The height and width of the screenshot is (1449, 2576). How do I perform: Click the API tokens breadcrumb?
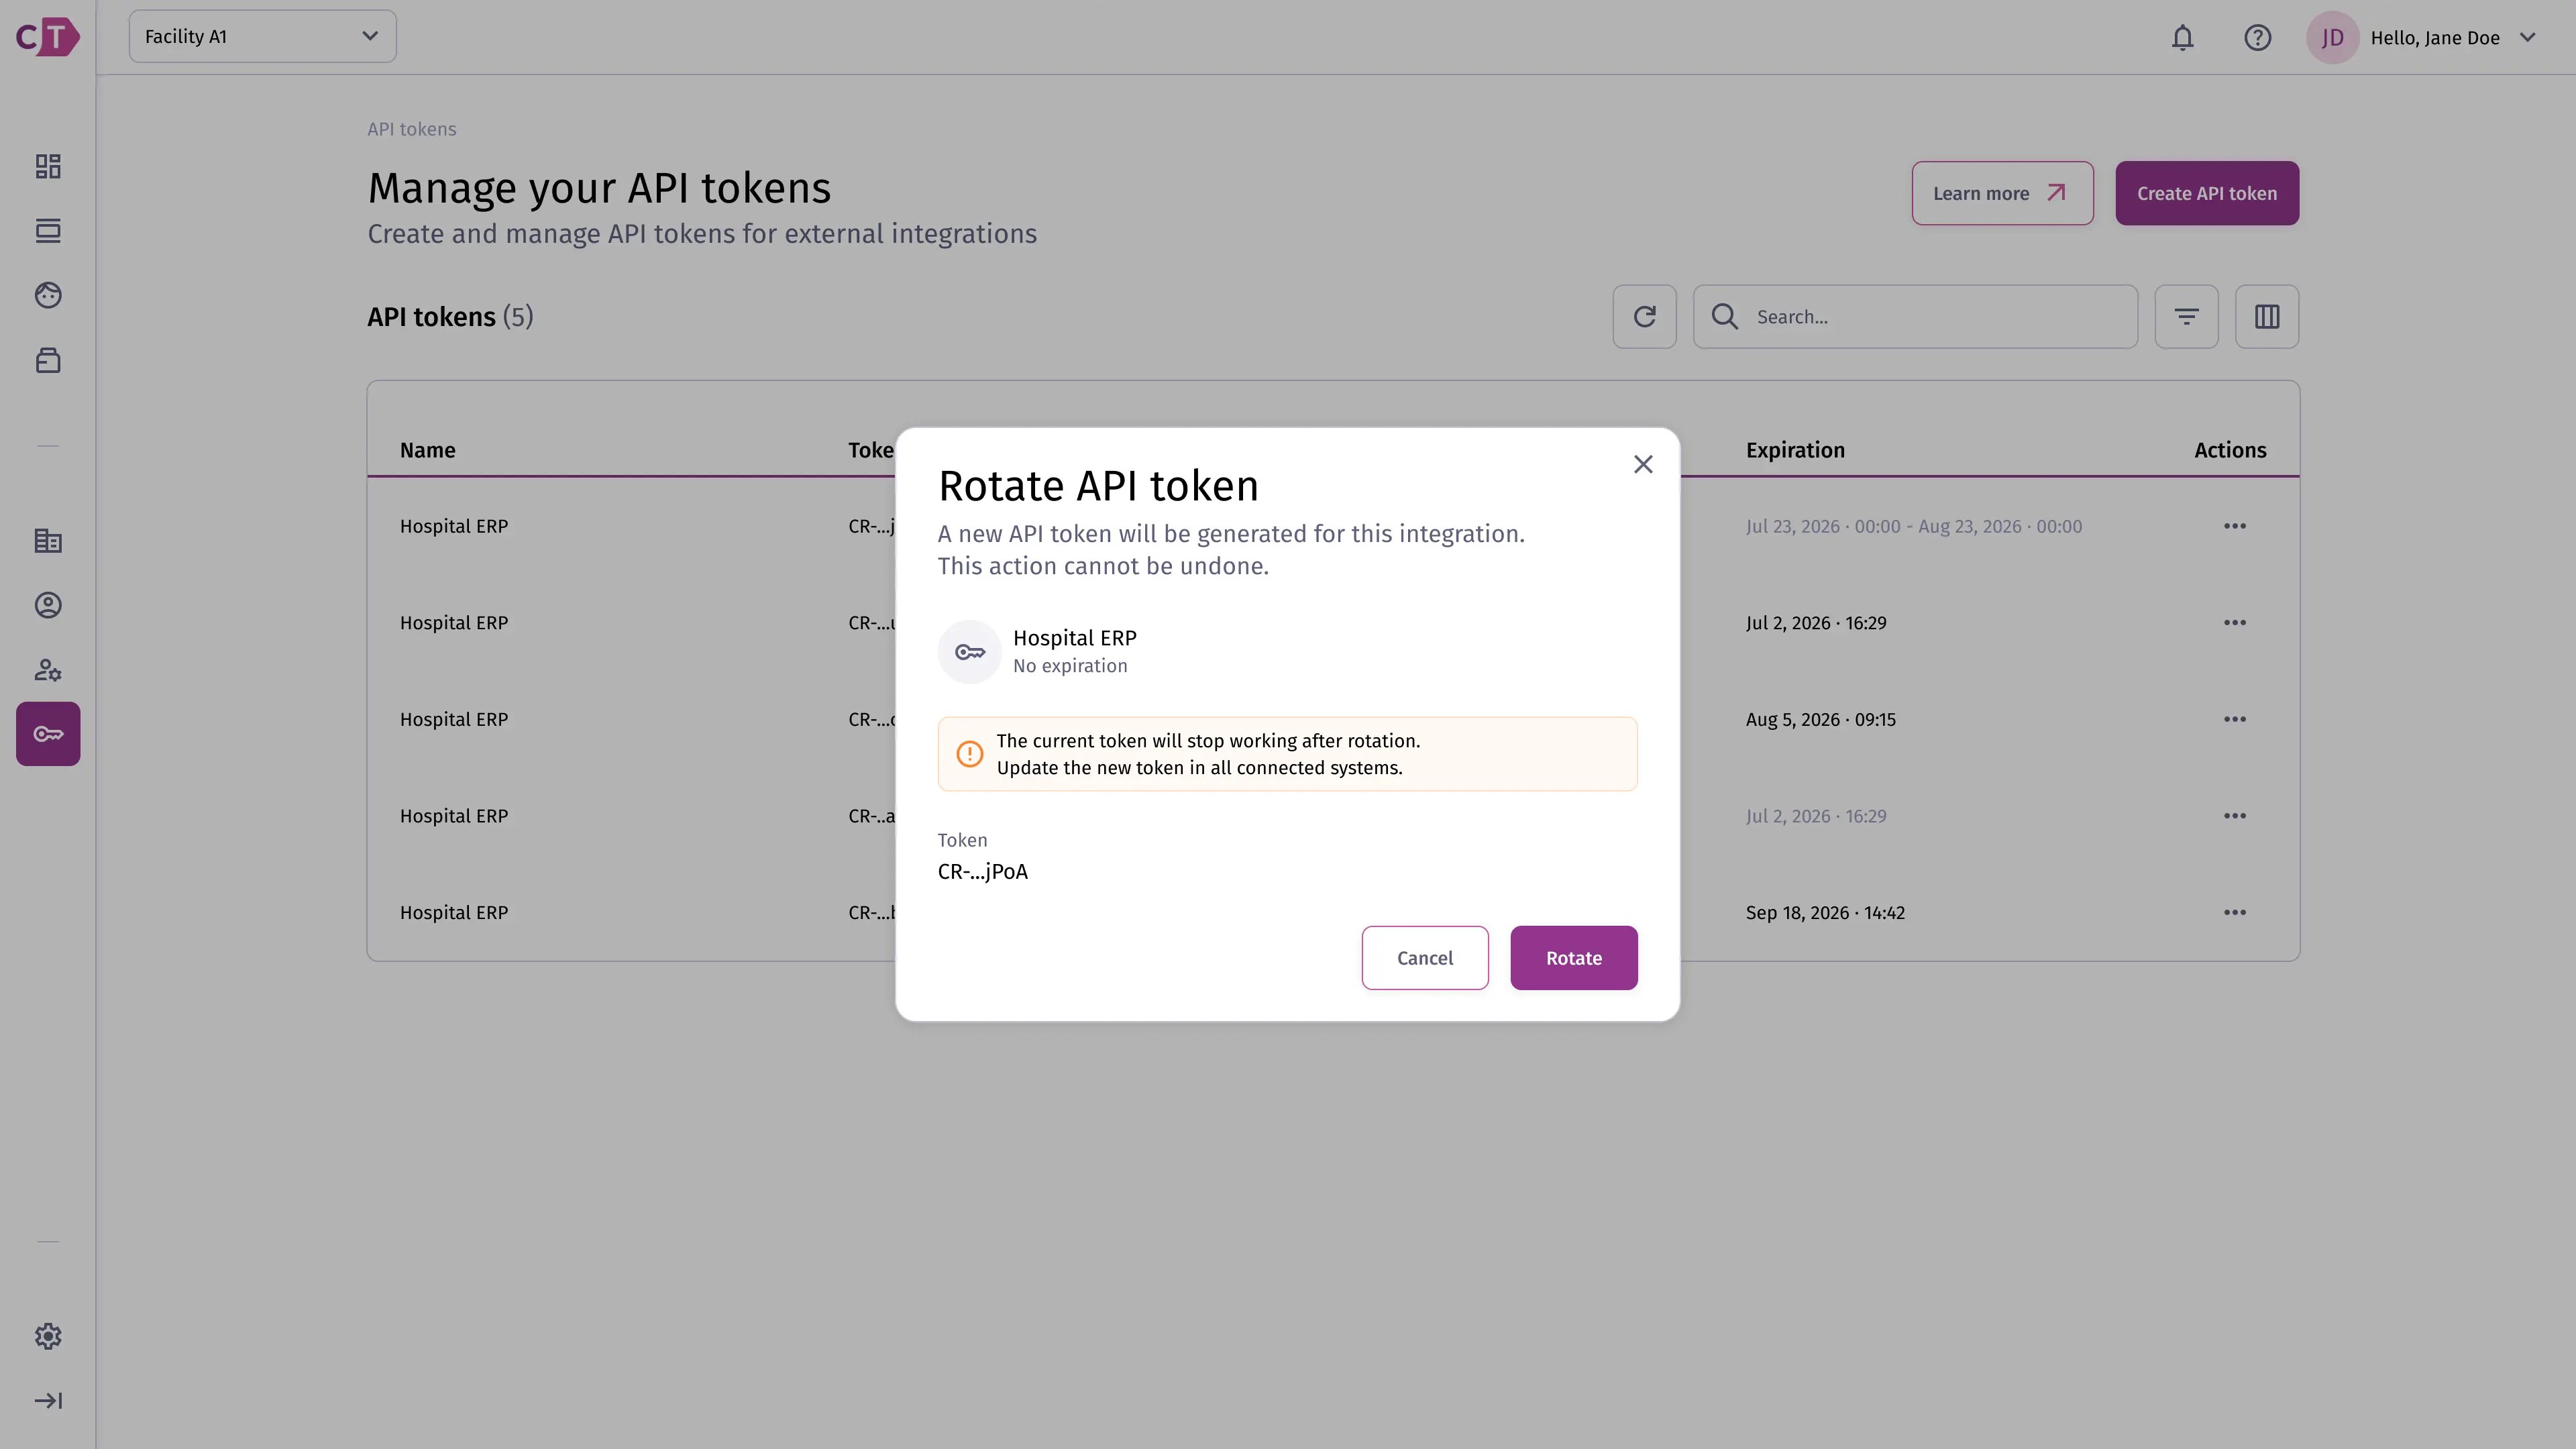pos(411,129)
